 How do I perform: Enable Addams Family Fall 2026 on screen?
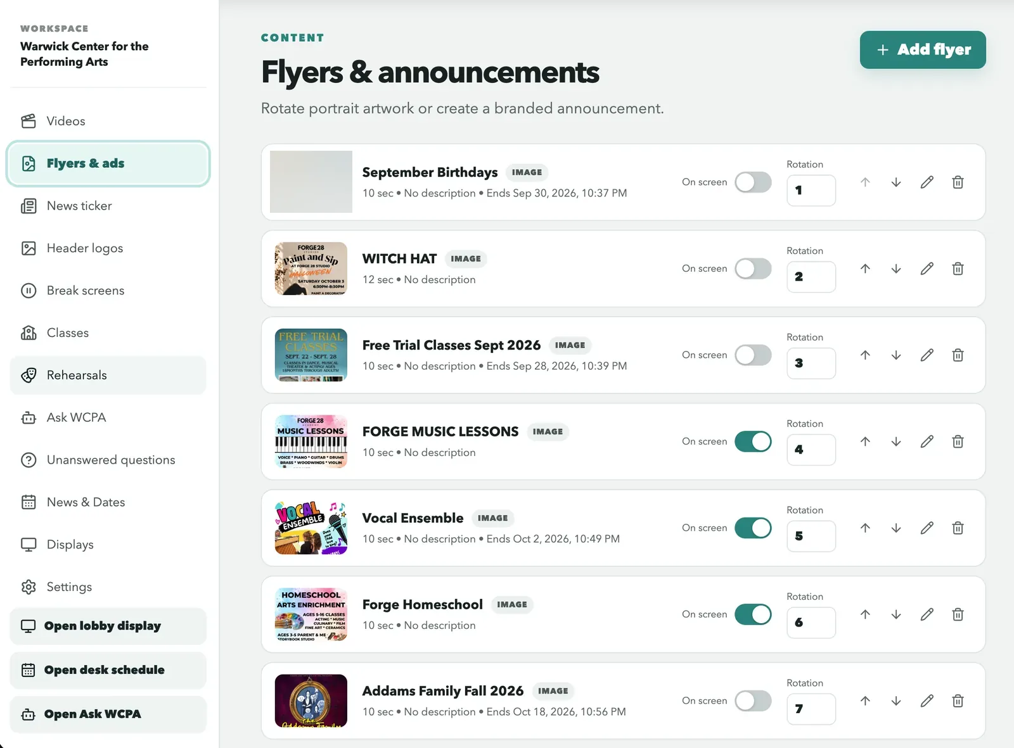[753, 700]
